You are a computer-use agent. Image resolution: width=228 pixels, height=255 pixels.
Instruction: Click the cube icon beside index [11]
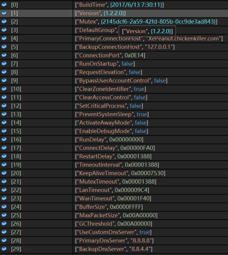(x=4, y=97)
